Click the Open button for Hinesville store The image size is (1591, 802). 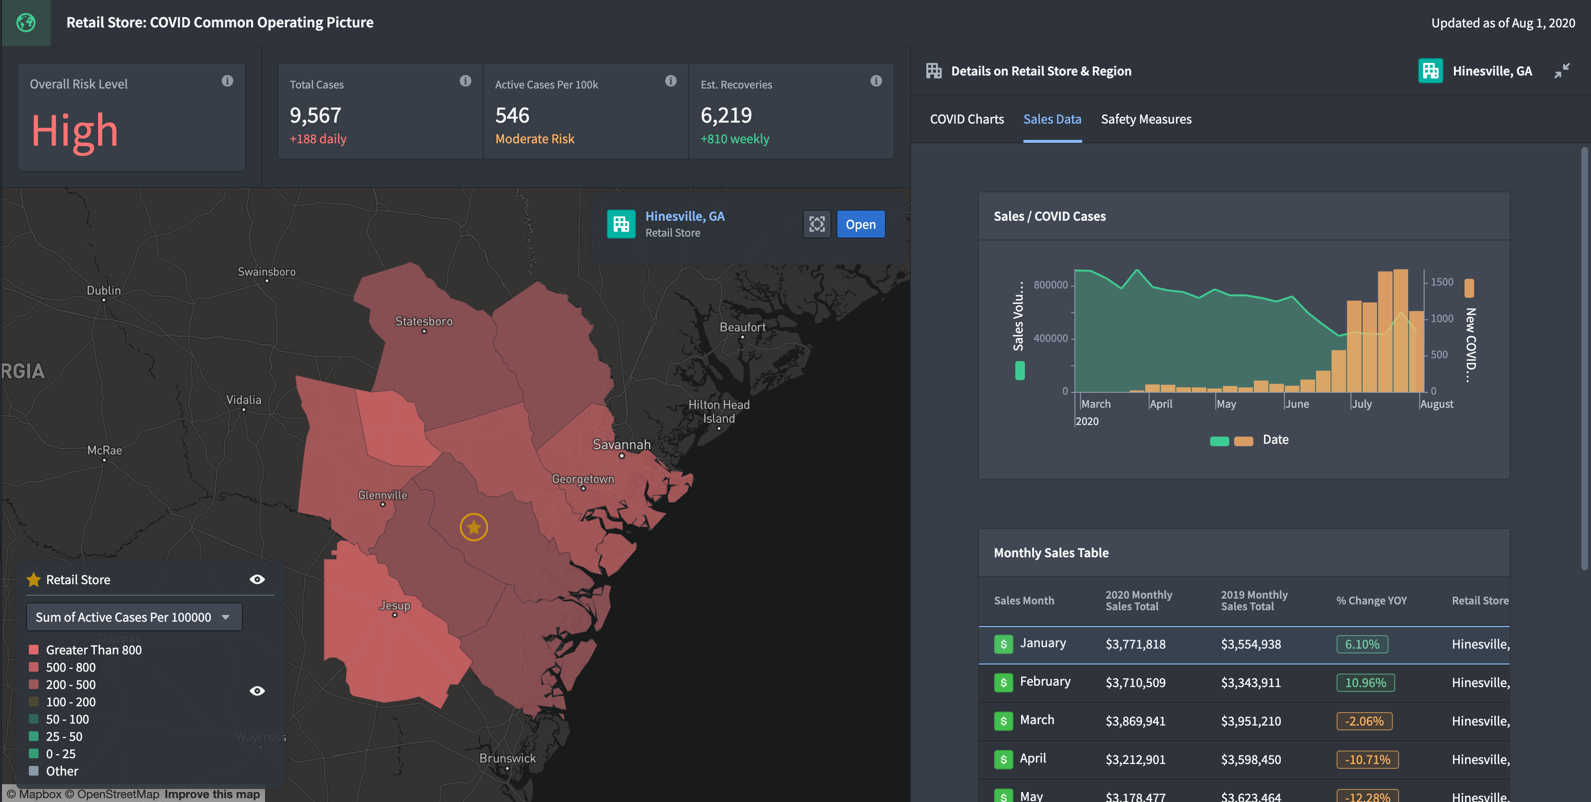pos(860,223)
